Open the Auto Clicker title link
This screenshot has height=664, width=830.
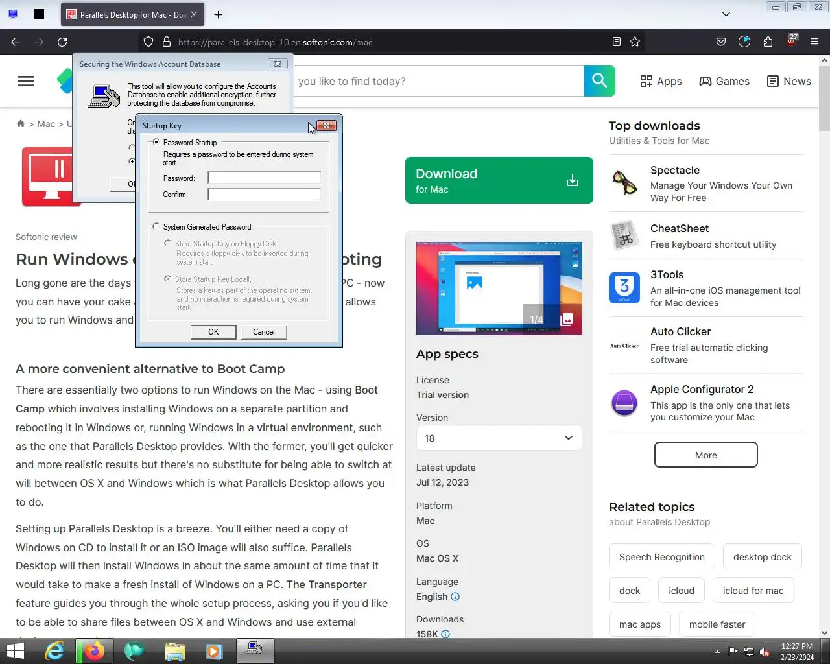(x=681, y=331)
